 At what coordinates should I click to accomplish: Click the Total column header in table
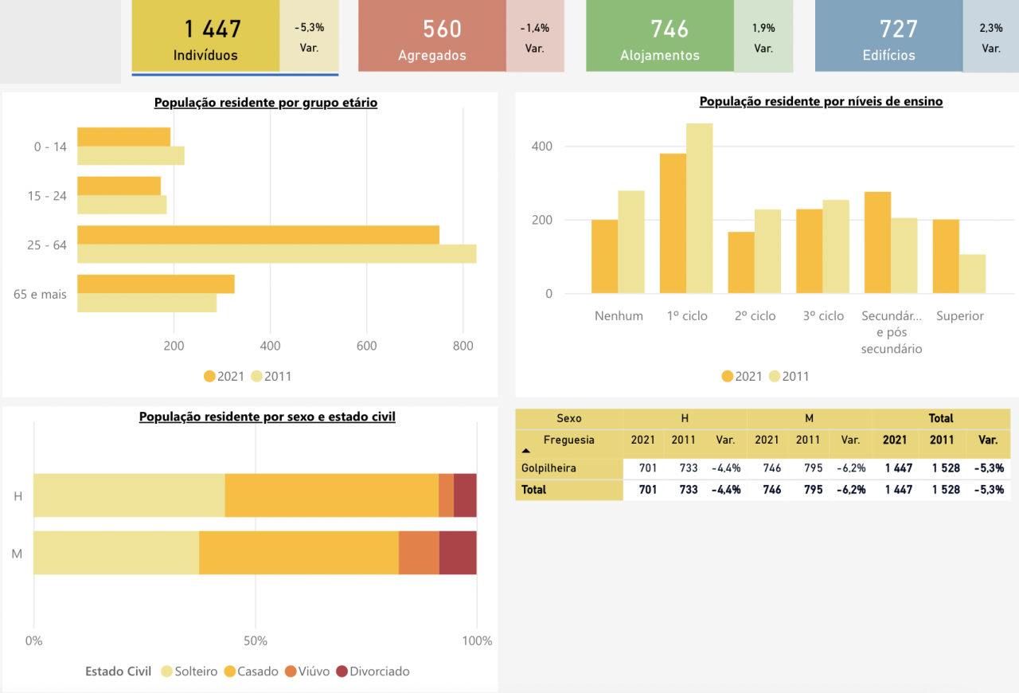[x=940, y=418]
